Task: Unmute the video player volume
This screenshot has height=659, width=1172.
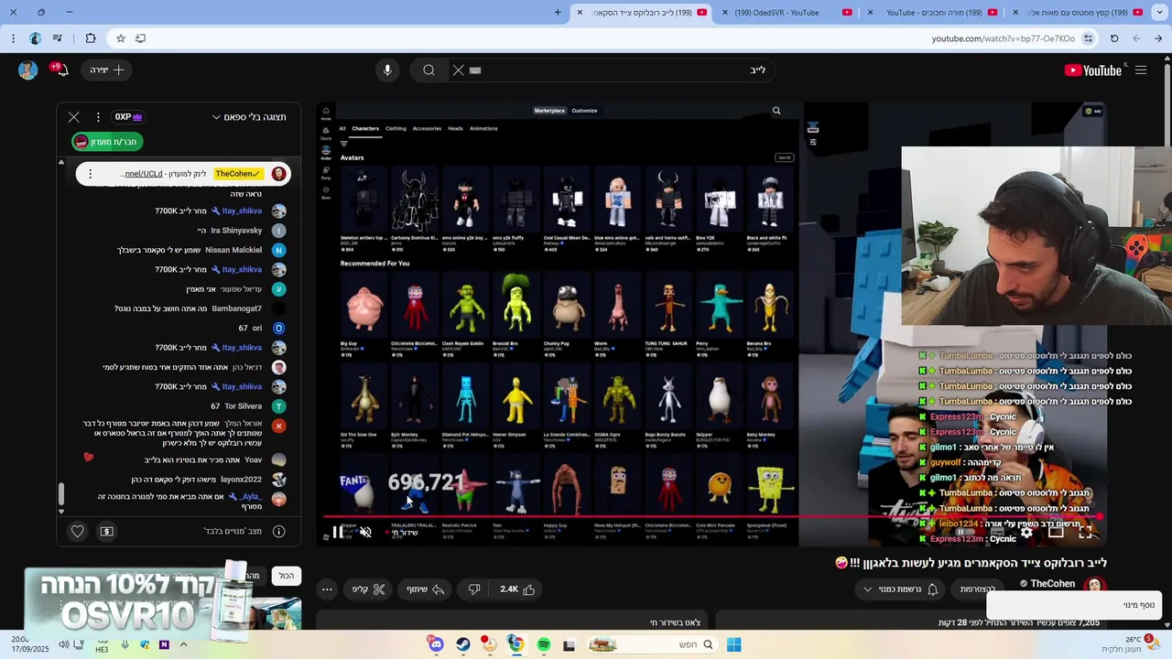Action: (365, 532)
